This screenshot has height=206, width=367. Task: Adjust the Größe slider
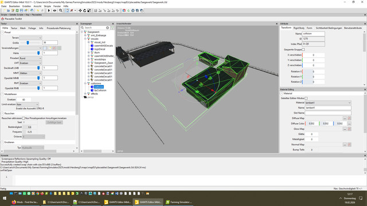(28, 43)
